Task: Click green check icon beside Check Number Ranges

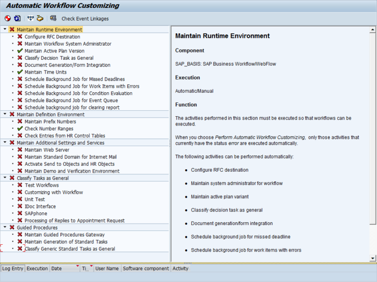Action: pyautogui.click(x=20, y=128)
